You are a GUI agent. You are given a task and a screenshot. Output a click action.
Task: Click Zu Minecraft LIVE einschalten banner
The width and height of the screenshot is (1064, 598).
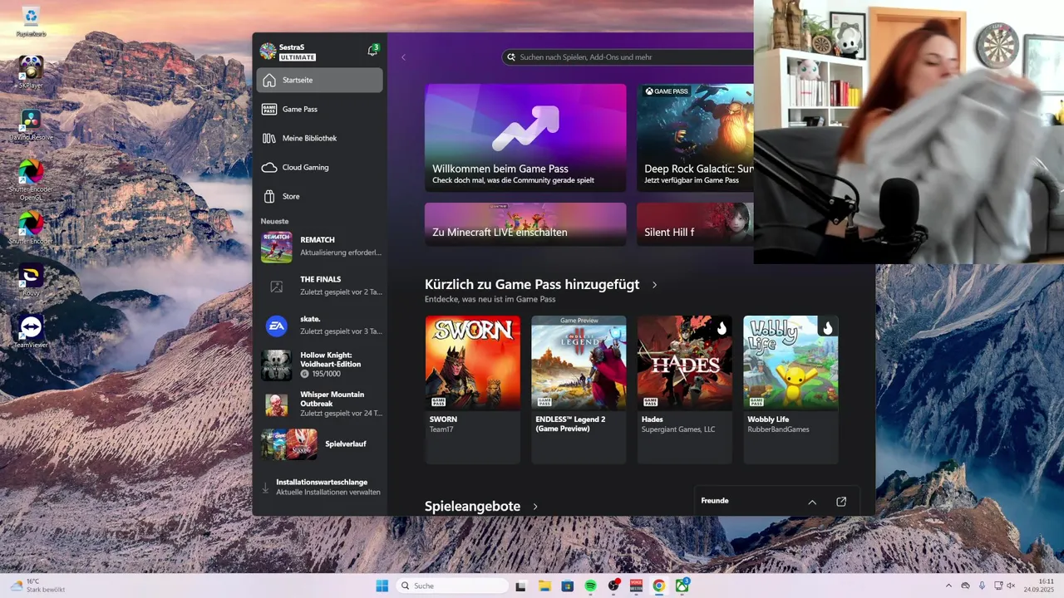pyautogui.click(x=525, y=224)
